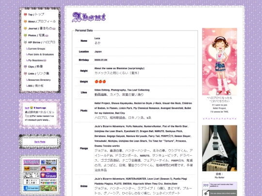Open Past Units & Graduates sub-link

click(41, 55)
